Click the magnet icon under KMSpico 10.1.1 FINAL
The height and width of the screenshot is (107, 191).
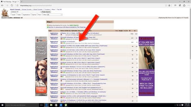click(61, 35)
